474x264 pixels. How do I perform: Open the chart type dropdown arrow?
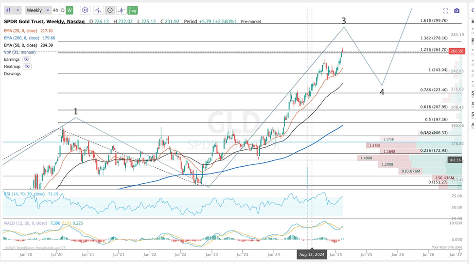(x=18, y=10)
